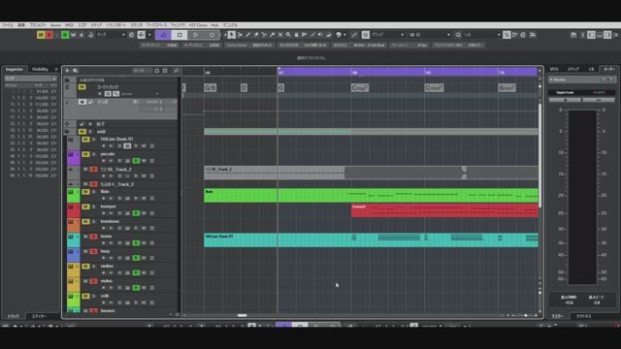
Task: Toggle Read automation on piccolo track
Action: tap(136, 161)
